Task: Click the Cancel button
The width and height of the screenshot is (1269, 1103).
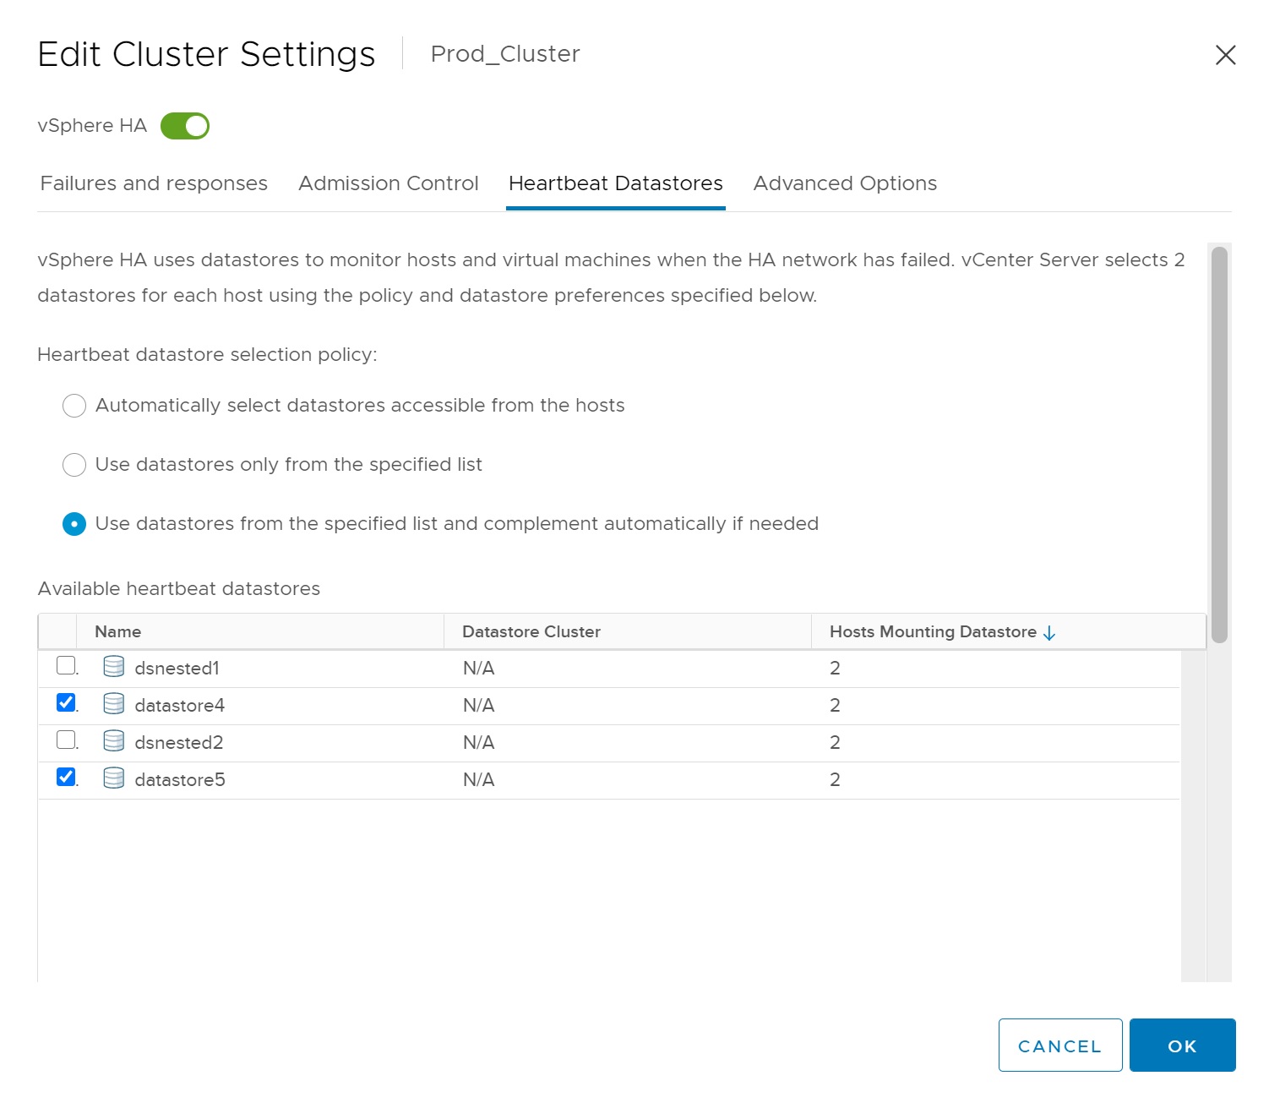Action: pyautogui.click(x=1059, y=1046)
